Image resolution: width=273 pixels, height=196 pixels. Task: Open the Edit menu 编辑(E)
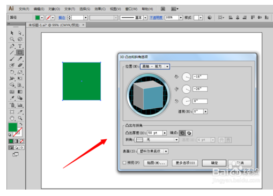click(39, 9)
